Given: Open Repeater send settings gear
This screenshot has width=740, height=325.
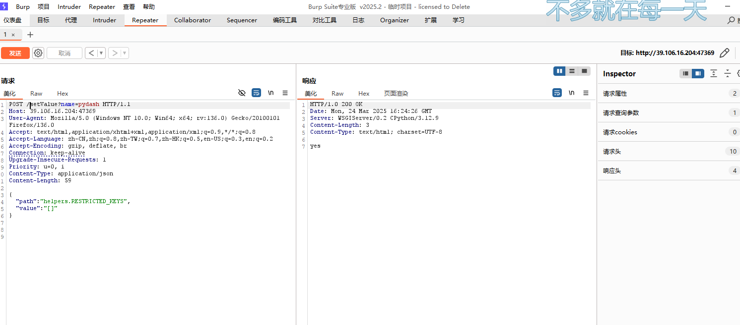Looking at the screenshot, I should point(38,53).
